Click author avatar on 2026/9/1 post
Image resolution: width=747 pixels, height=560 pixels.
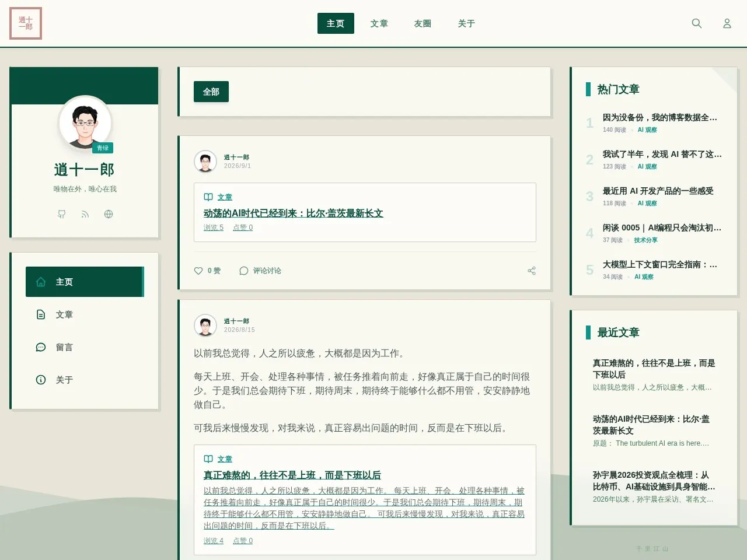coord(205,162)
